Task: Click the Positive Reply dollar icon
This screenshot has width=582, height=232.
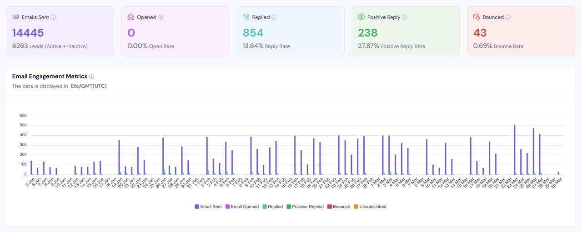Action: tap(361, 17)
